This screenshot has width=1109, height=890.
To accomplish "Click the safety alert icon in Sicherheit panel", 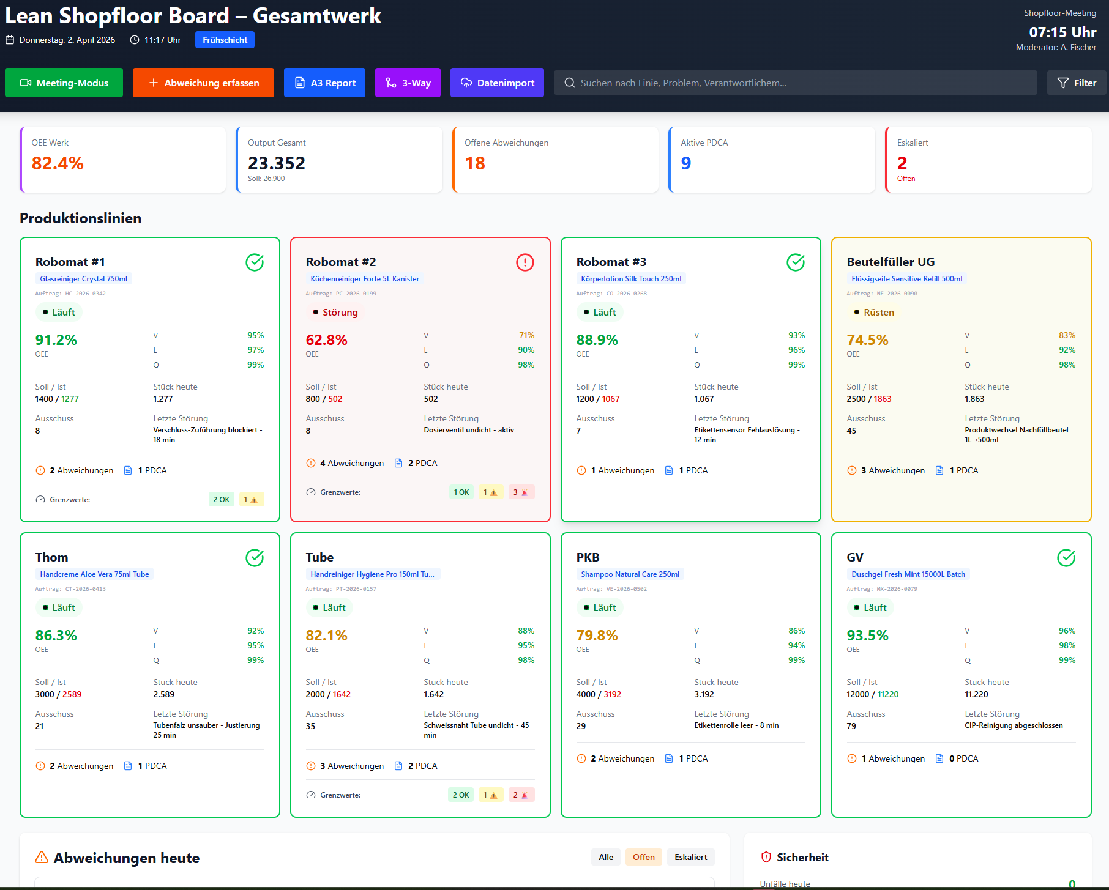I will (x=767, y=857).
